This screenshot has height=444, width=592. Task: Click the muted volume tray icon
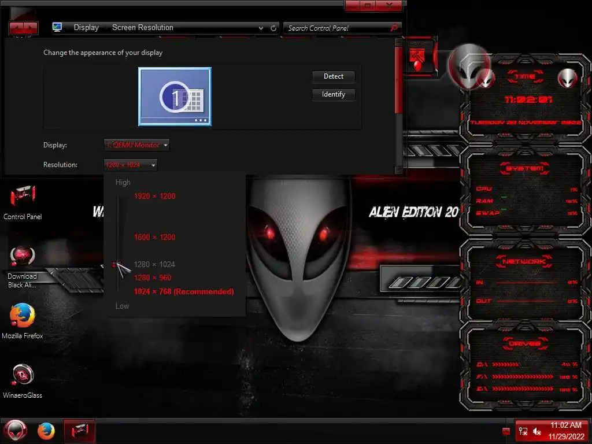(537, 431)
